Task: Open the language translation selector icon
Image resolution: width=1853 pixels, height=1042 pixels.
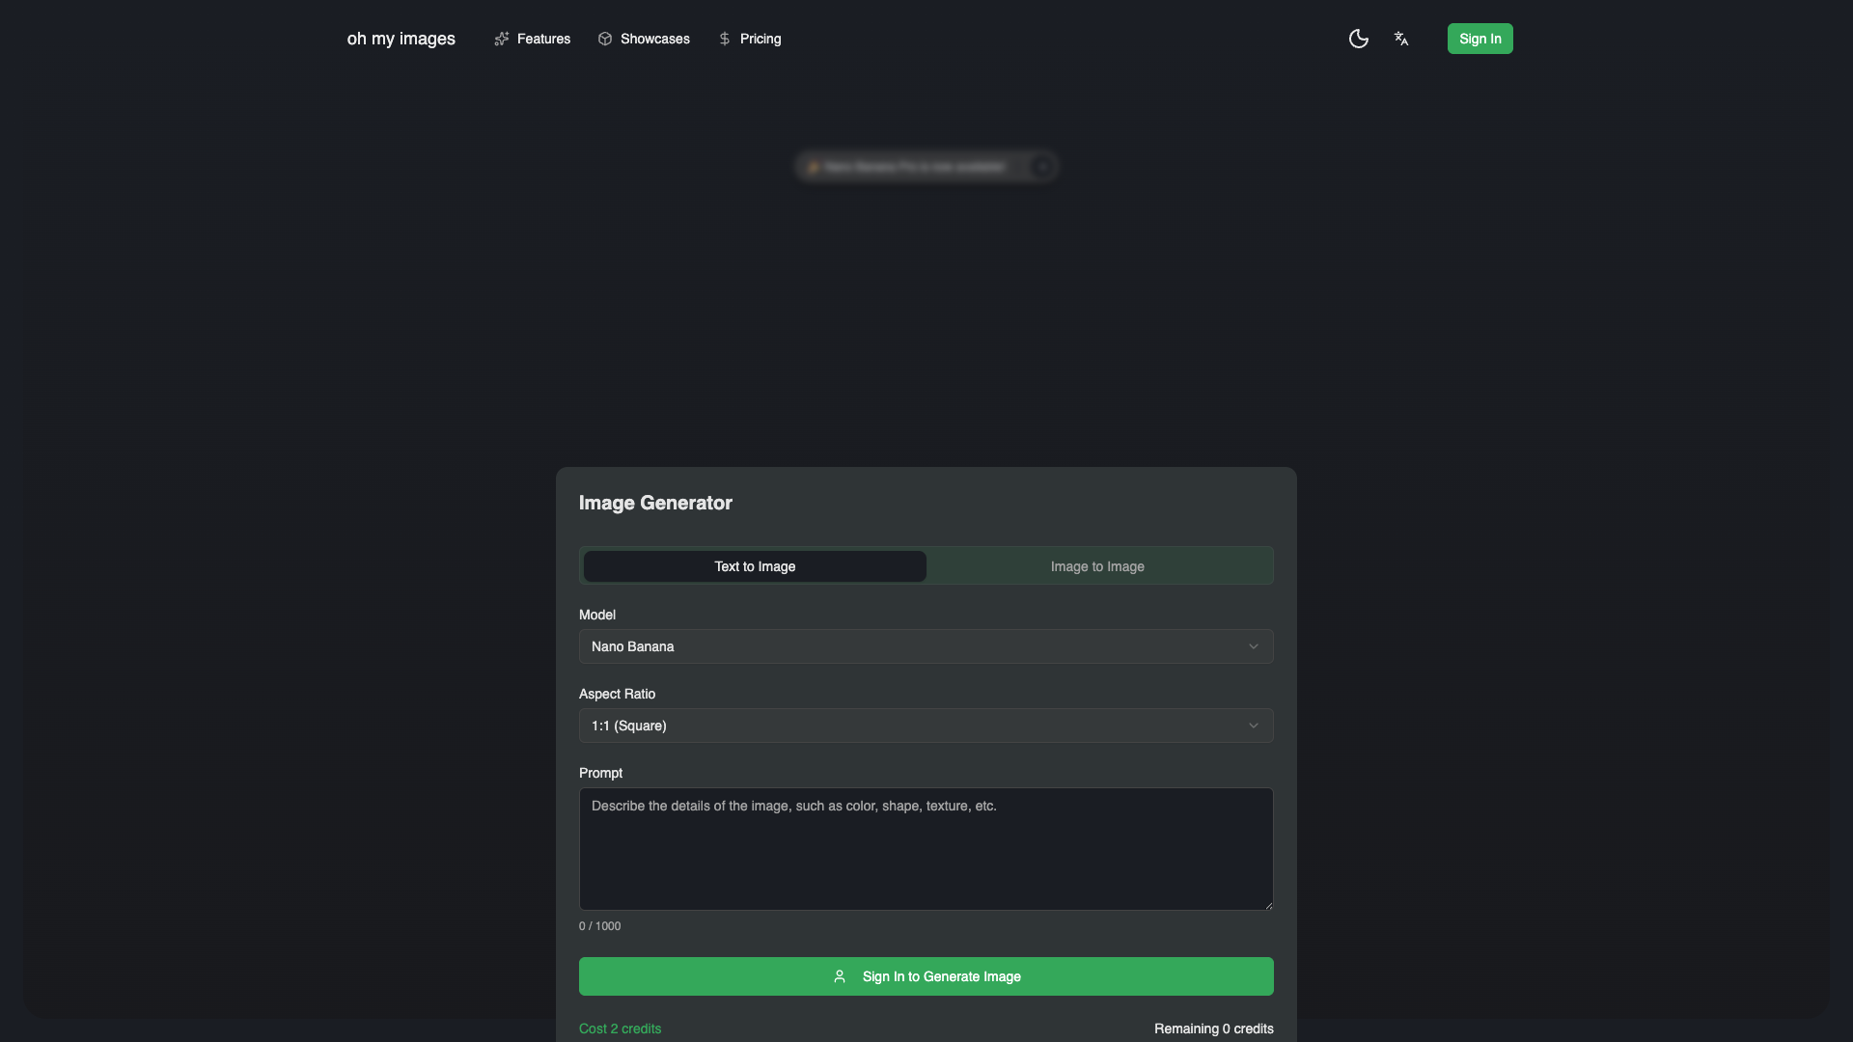Action: [1401, 39]
